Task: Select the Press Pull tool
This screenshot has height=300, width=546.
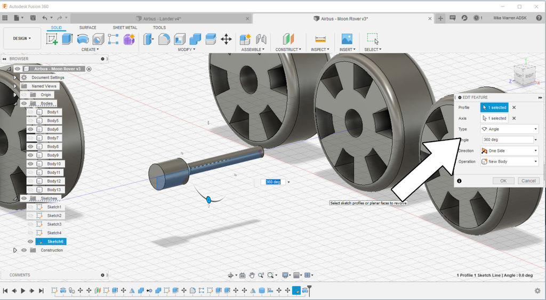Action: (148, 39)
